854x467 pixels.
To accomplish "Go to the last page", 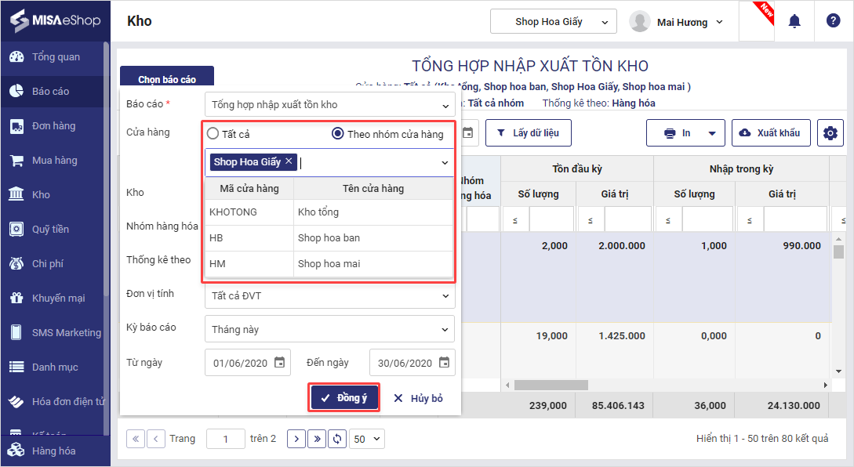I will (x=317, y=439).
